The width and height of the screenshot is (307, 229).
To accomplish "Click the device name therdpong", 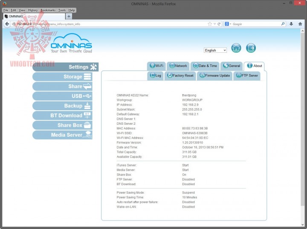I will point(189,95).
